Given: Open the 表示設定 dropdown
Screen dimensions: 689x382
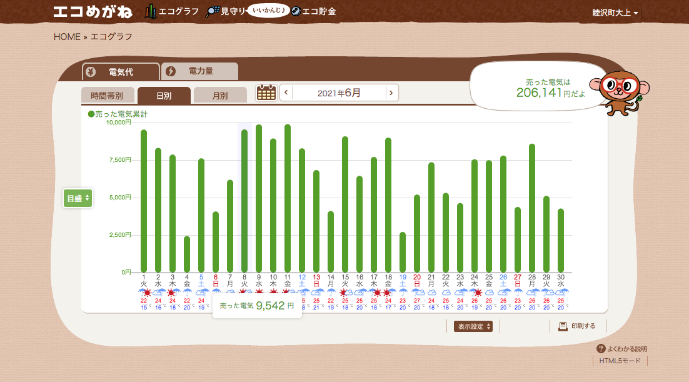Looking at the screenshot, I should click(x=473, y=326).
